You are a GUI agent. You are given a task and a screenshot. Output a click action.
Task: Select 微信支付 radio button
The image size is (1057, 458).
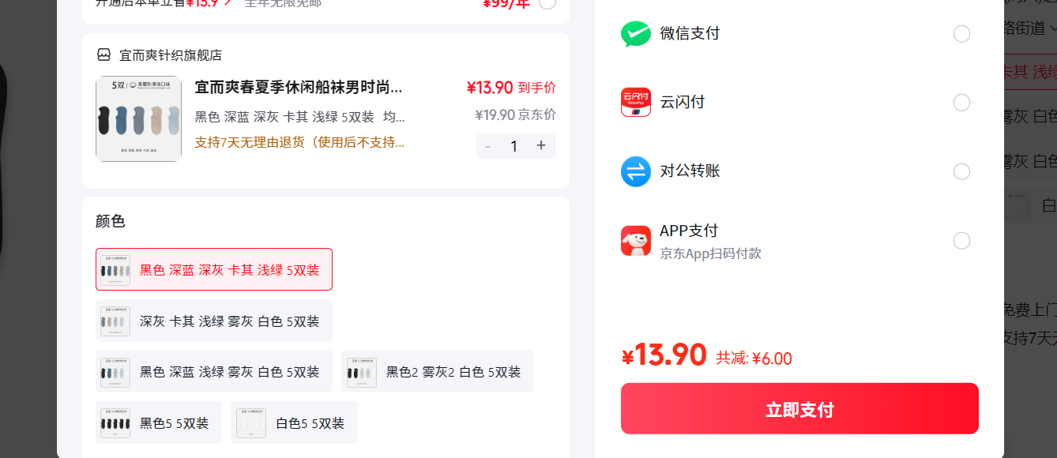pos(961,34)
